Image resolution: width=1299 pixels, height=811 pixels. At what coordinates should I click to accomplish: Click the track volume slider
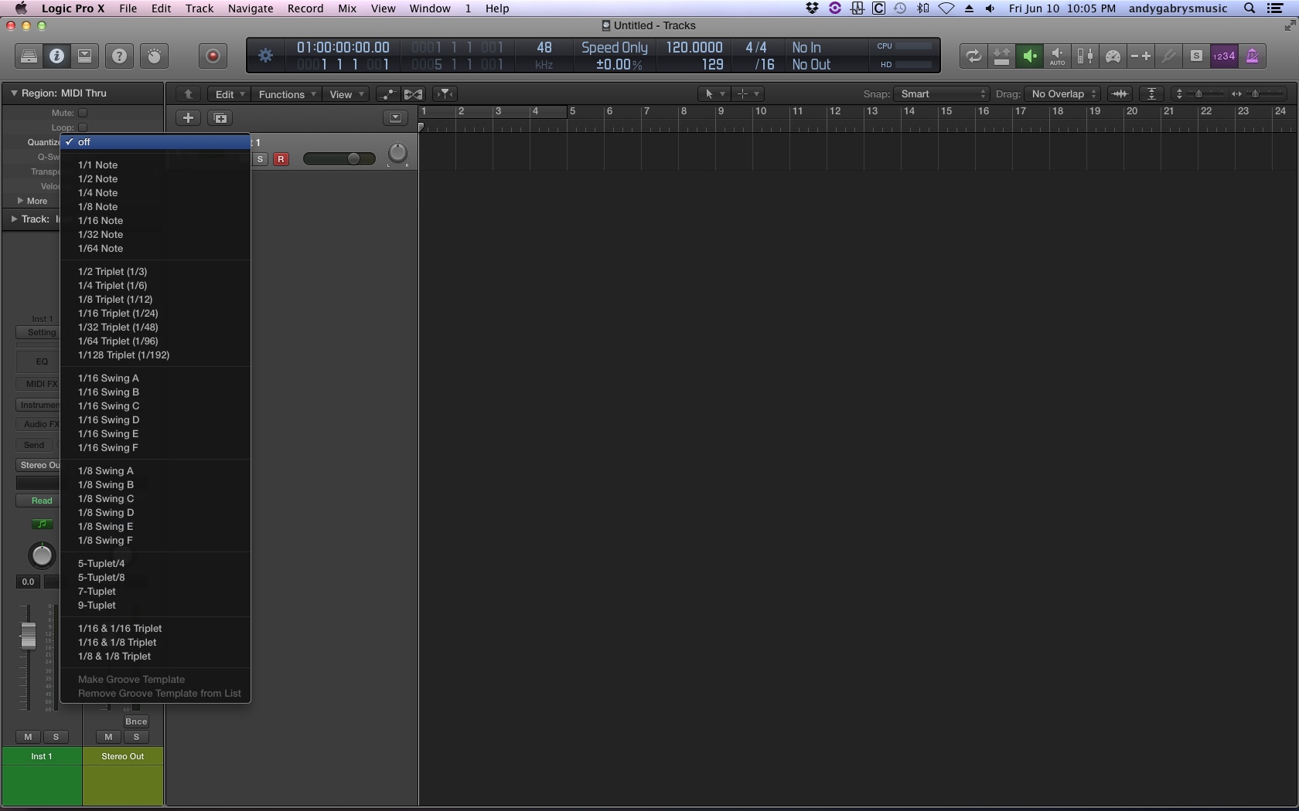tap(339, 159)
